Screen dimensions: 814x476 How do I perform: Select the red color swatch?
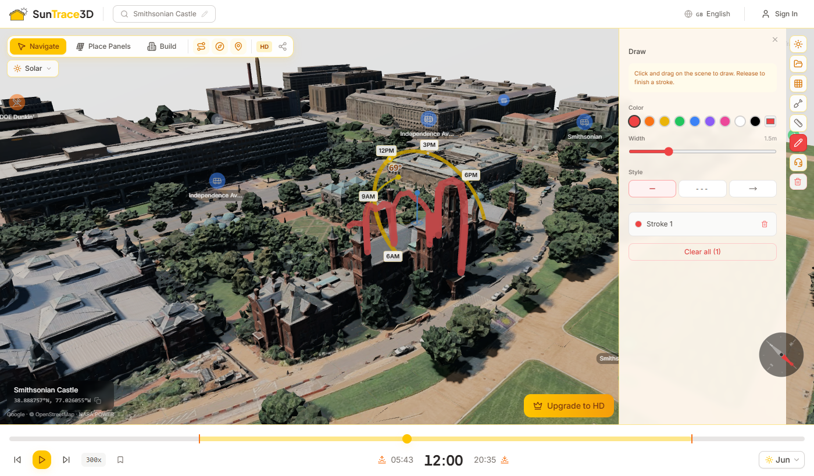pos(634,121)
